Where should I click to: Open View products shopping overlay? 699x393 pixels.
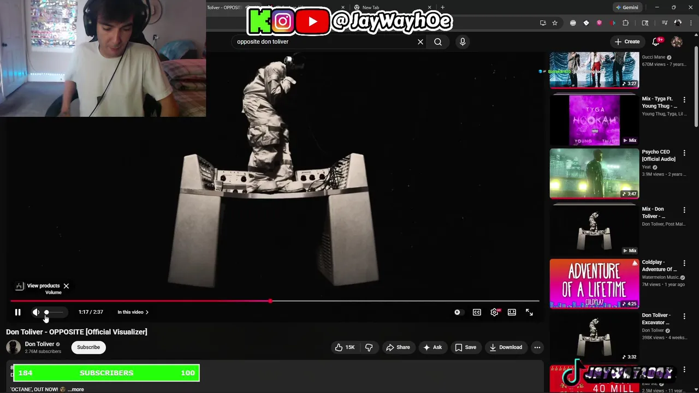click(38, 286)
